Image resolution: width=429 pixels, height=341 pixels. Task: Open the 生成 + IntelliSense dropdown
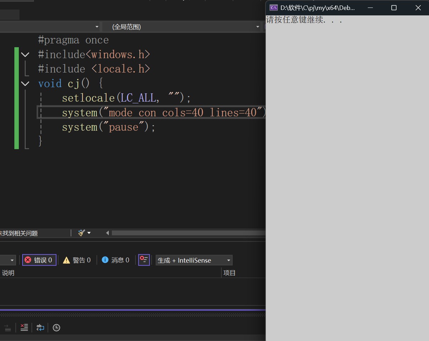click(194, 260)
